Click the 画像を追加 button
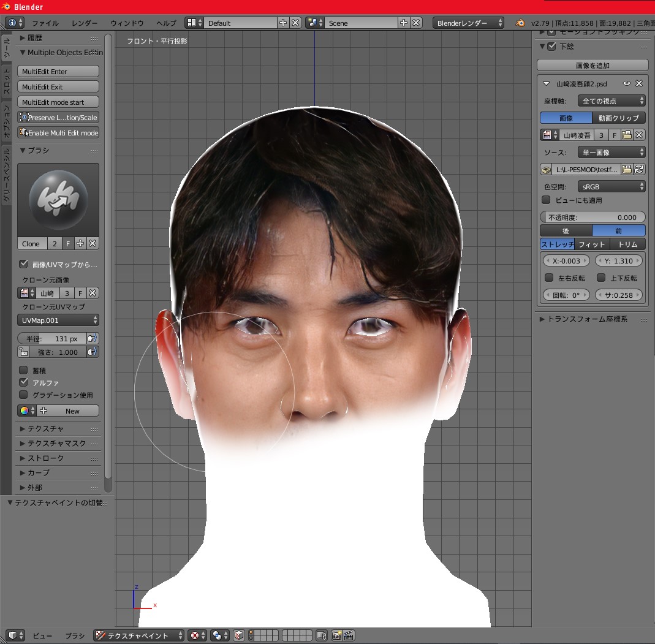 (x=593, y=65)
